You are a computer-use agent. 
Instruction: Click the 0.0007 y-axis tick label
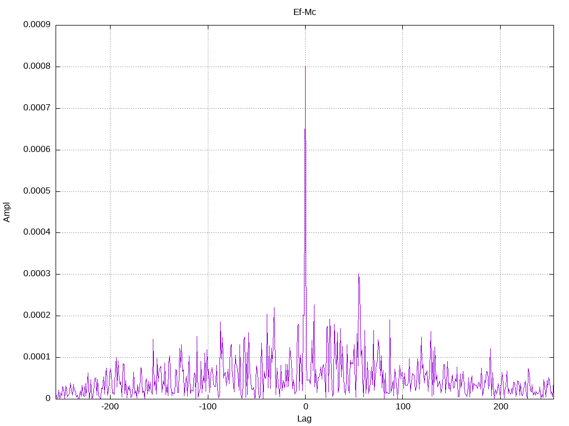(x=37, y=108)
